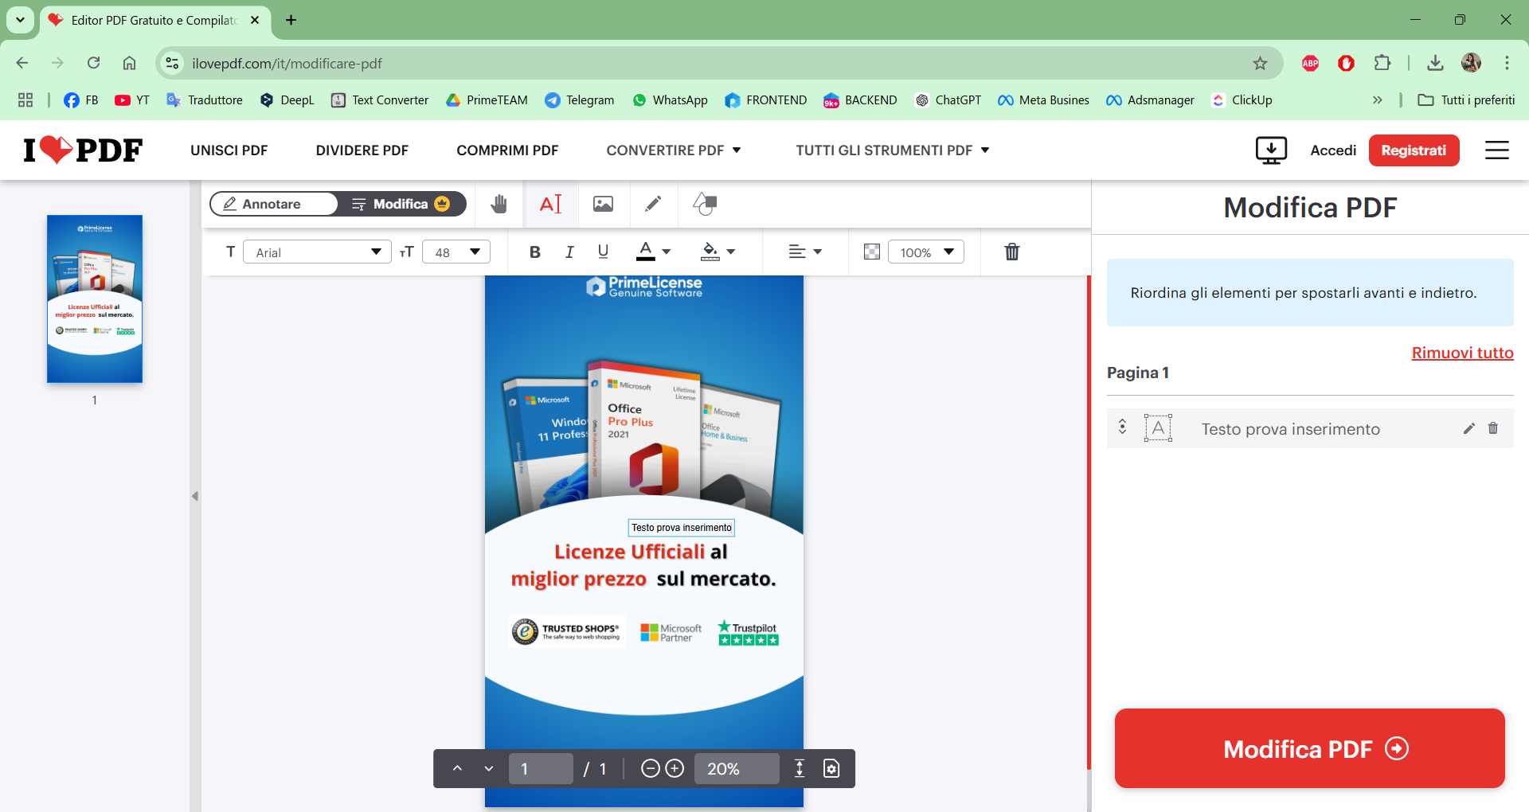This screenshot has width=1529, height=812.
Task: Click the 20% zoom level field
Action: 737,768
